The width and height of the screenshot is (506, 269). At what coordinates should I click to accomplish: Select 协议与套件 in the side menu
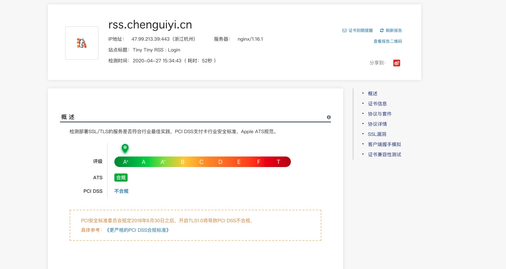380,114
